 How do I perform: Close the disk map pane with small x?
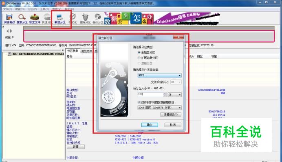pyautogui.click(x=3, y=27)
